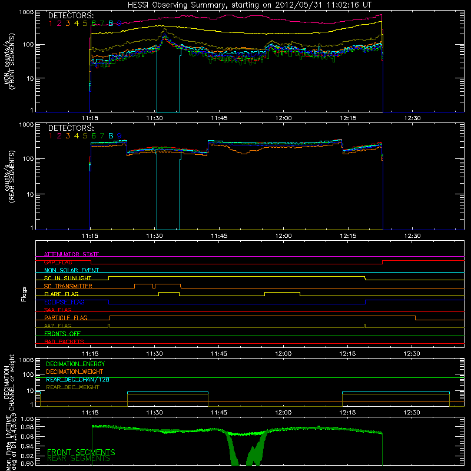Choose detector 7 in rear segments legend
The height and width of the screenshot is (471, 471).
[x=102, y=136]
